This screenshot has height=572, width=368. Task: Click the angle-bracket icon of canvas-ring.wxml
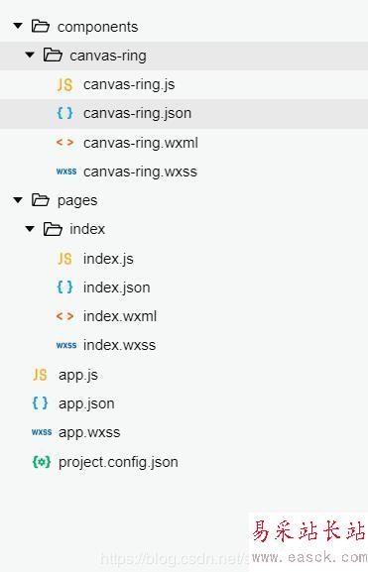pos(65,143)
